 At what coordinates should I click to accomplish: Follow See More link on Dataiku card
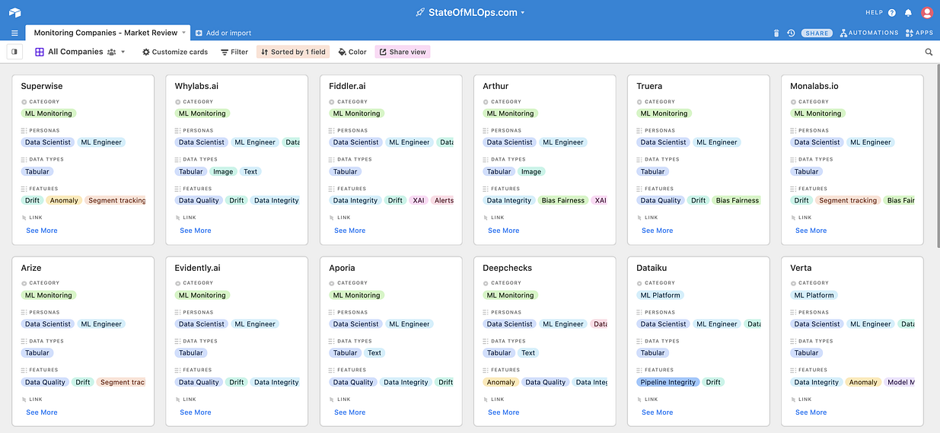[x=658, y=412]
